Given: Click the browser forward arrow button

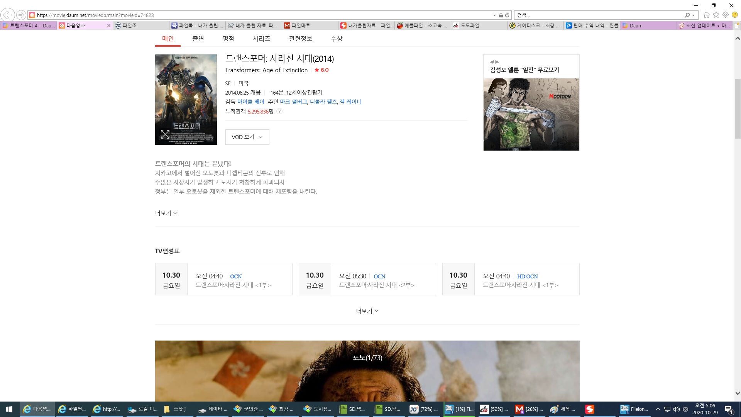Looking at the screenshot, I should coord(21,15).
